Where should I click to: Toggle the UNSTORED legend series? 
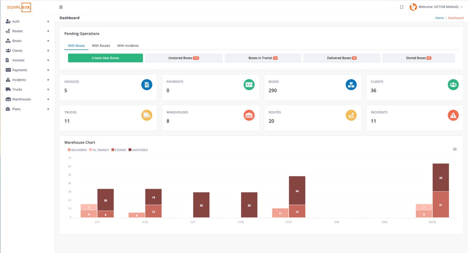[138, 150]
